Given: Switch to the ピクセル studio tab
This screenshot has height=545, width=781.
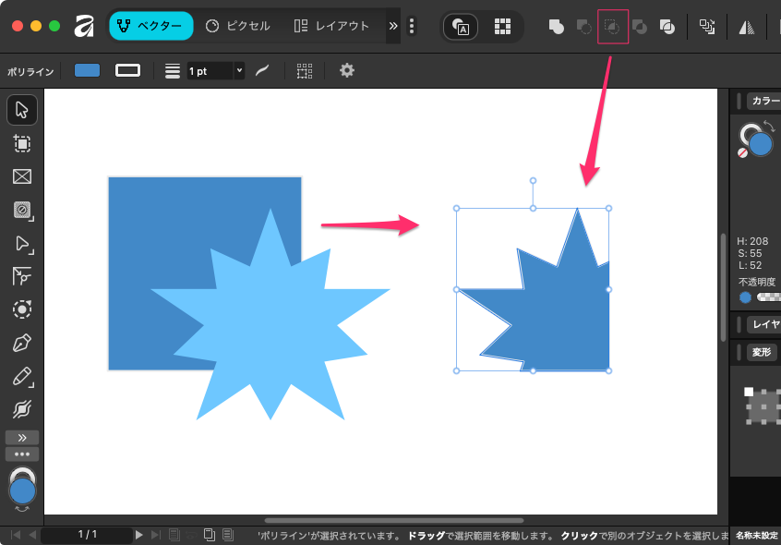Looking at the screenshot, I should [x=238, y=26].
